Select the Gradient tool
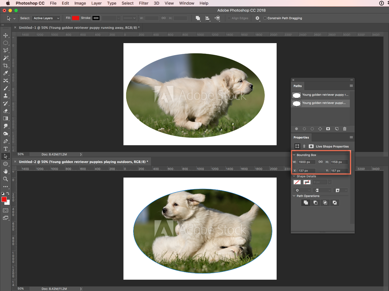Screen dimensions: 389x291 5,118
